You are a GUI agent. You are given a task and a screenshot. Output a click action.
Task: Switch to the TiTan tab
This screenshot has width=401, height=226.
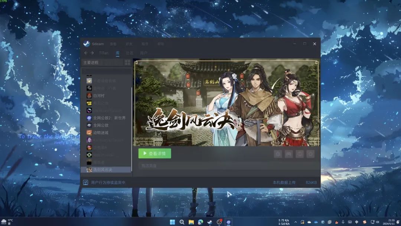pos(104,53)
